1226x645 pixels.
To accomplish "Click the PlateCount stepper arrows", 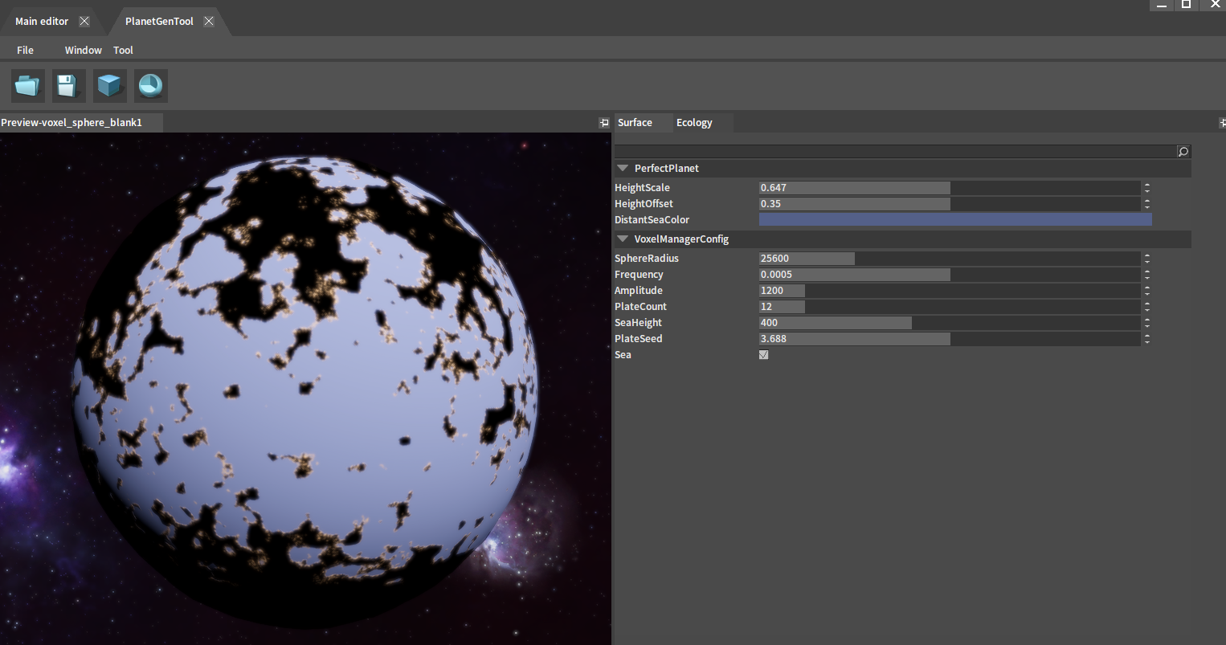I will tap(1147, 307).
